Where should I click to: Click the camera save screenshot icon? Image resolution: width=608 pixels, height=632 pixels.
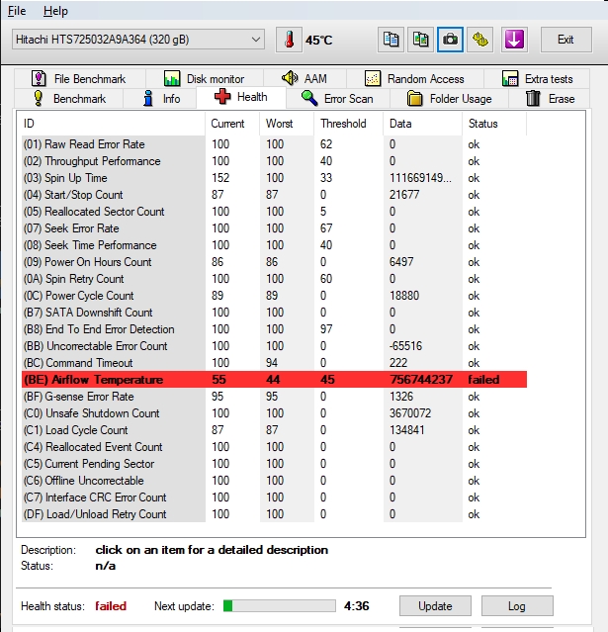coord(450,40)
